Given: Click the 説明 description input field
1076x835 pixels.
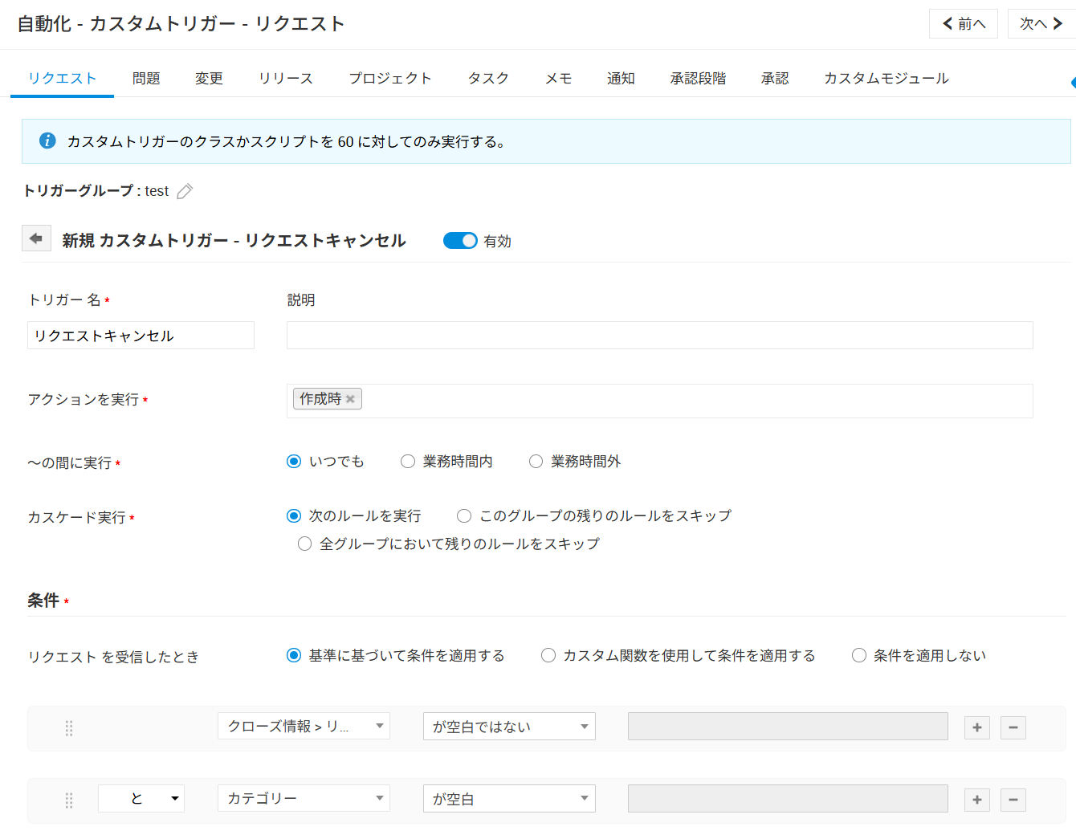Looking at the screenshot, I should click(x=659, y=336).
